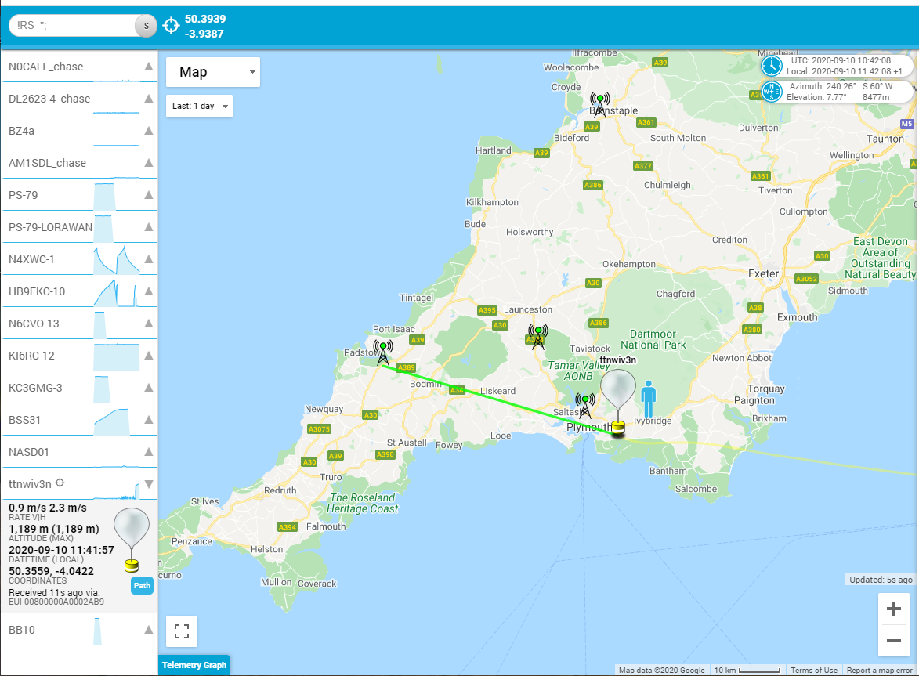The width and height of the screenshot is (919, 676).
Task: Click the coordinates 50.3559, -4.0422
Action: (51, 571)
